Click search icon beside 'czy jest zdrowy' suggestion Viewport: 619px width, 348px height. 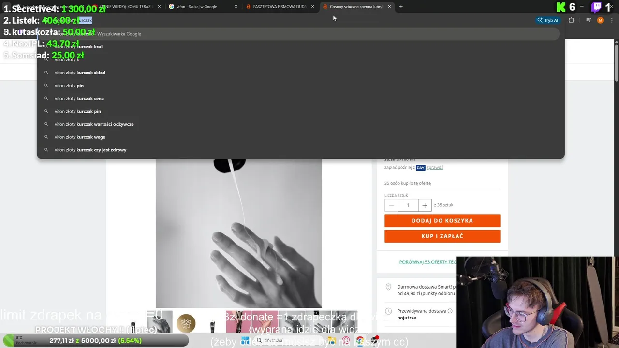[x=46, y=150]
